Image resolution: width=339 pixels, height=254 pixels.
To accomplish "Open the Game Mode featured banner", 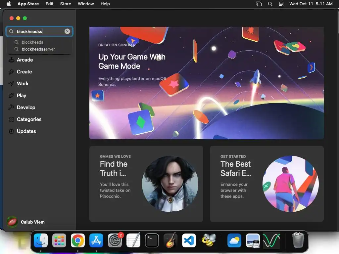I will click(207, 83).
